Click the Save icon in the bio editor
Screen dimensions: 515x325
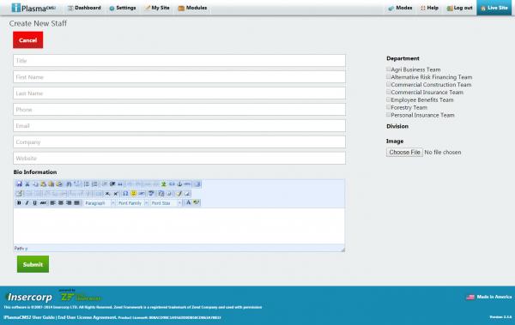pyautogui.click(x=19, y=184)
